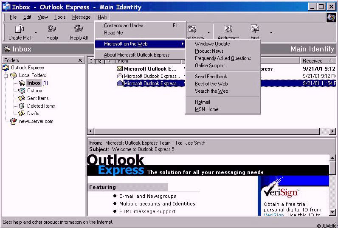Choose Contents and Index from Help menu
338x228 pixels.
click(141, 26)
